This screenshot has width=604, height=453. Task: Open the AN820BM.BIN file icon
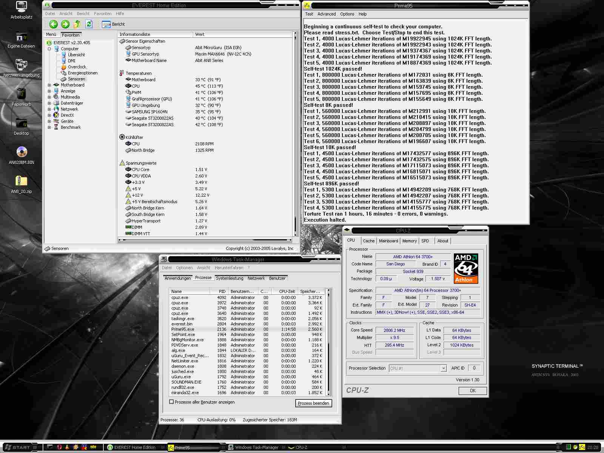(22, 156)
